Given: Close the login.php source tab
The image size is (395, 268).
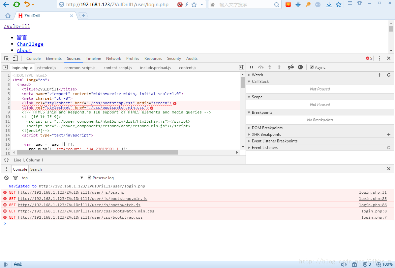Looking at the screenshot, I should pyautogui.click(x=31, y=68).
